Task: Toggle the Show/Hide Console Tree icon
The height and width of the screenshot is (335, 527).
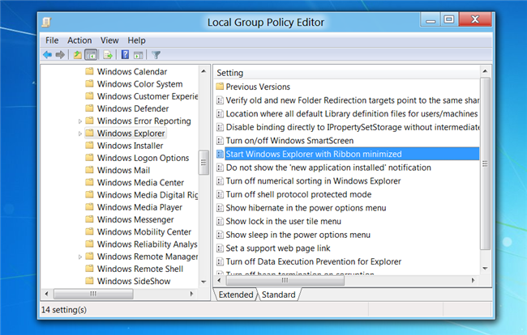Action: (92, 55)
